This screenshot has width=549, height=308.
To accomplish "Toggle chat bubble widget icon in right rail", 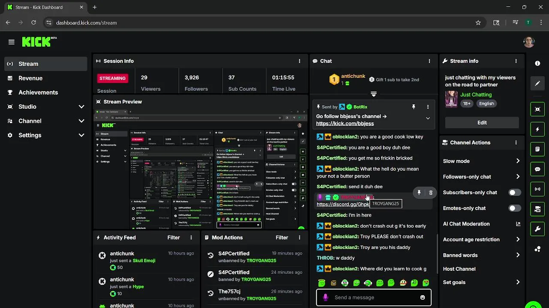I will click(x=537, y=169).
